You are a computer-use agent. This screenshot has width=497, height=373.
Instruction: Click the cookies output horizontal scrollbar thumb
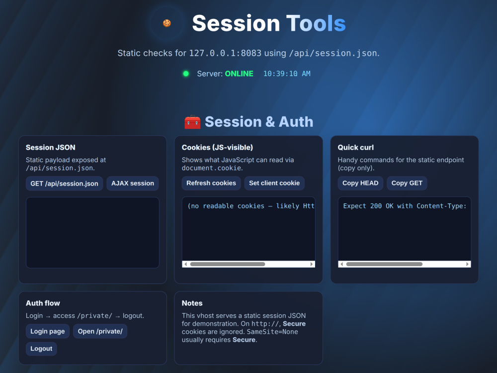(228, 264)
